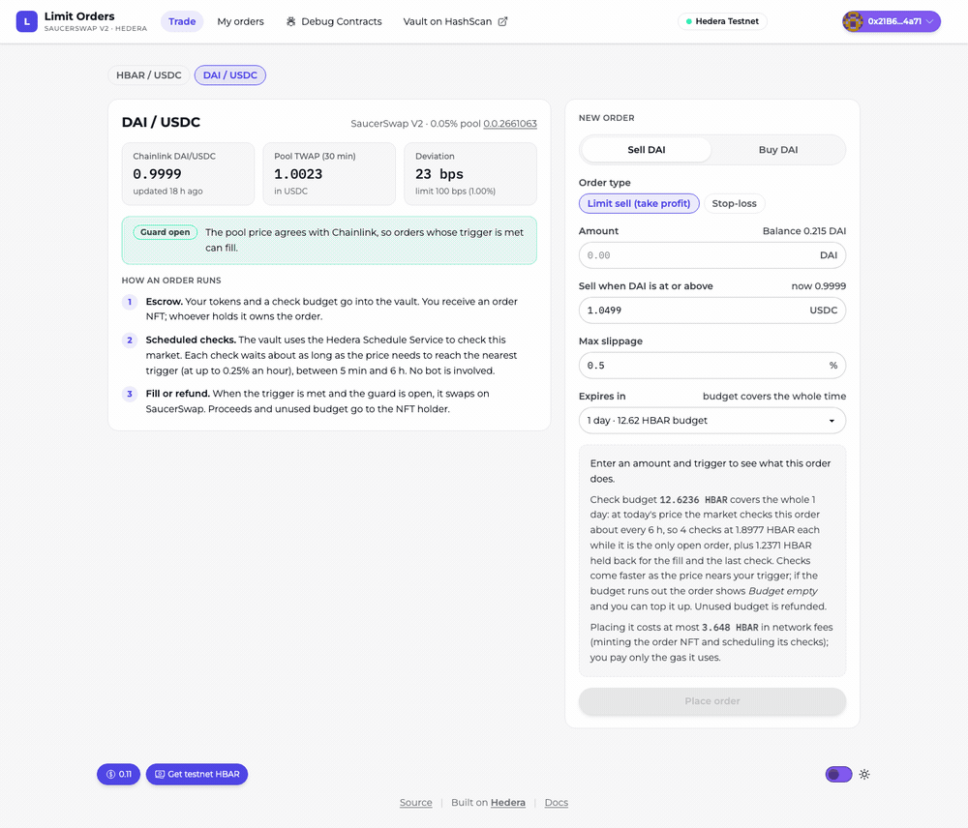Open the pool 0.0.2661063 link
Viewport: 968px width, 828px height.
pos(510,124)
